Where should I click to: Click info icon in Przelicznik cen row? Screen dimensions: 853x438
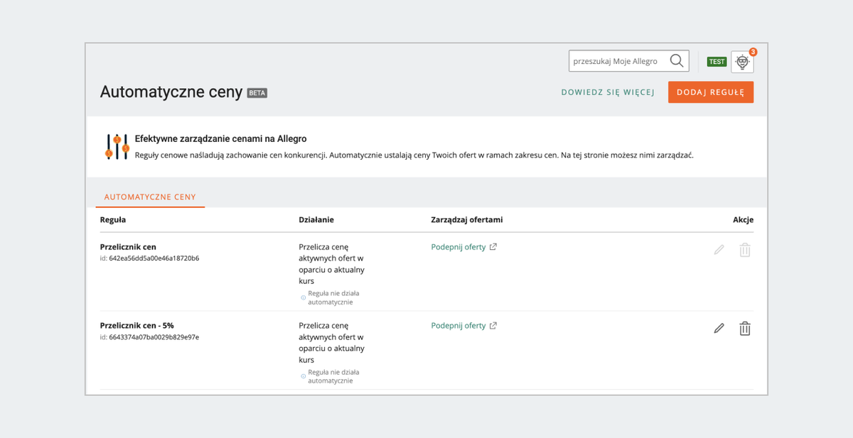pos(304,297)
